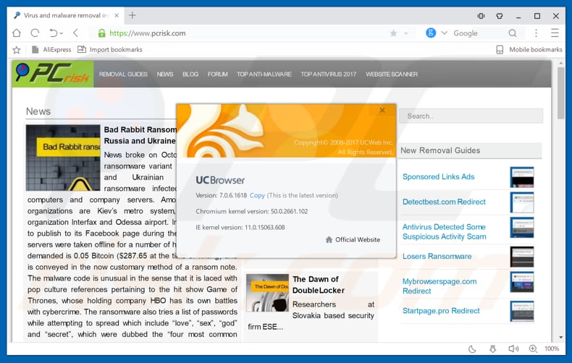Open TOP ANTI-MALWARE menu item
The height and width of the screenshot is (363, 572).
point(264,74)
